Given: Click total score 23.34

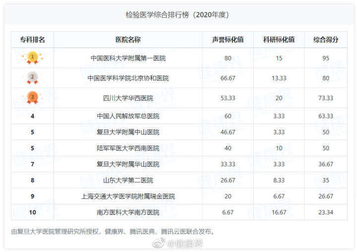Looking at the screenshot, I should coord(326,212).
